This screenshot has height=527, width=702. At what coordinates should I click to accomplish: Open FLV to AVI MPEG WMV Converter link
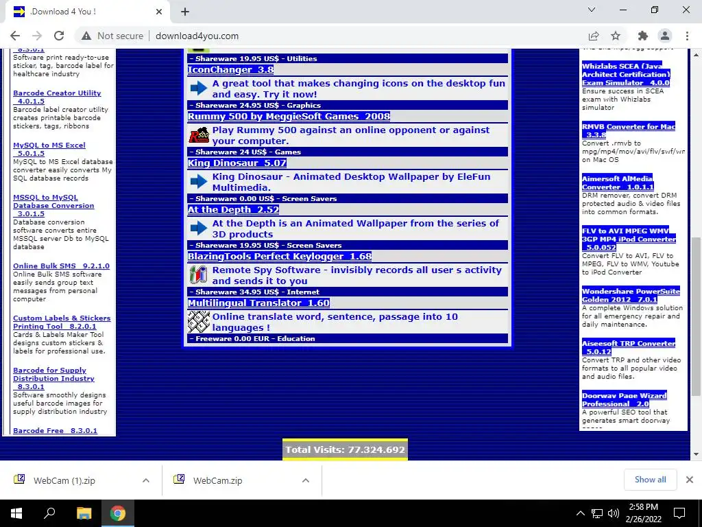point(629,238)
